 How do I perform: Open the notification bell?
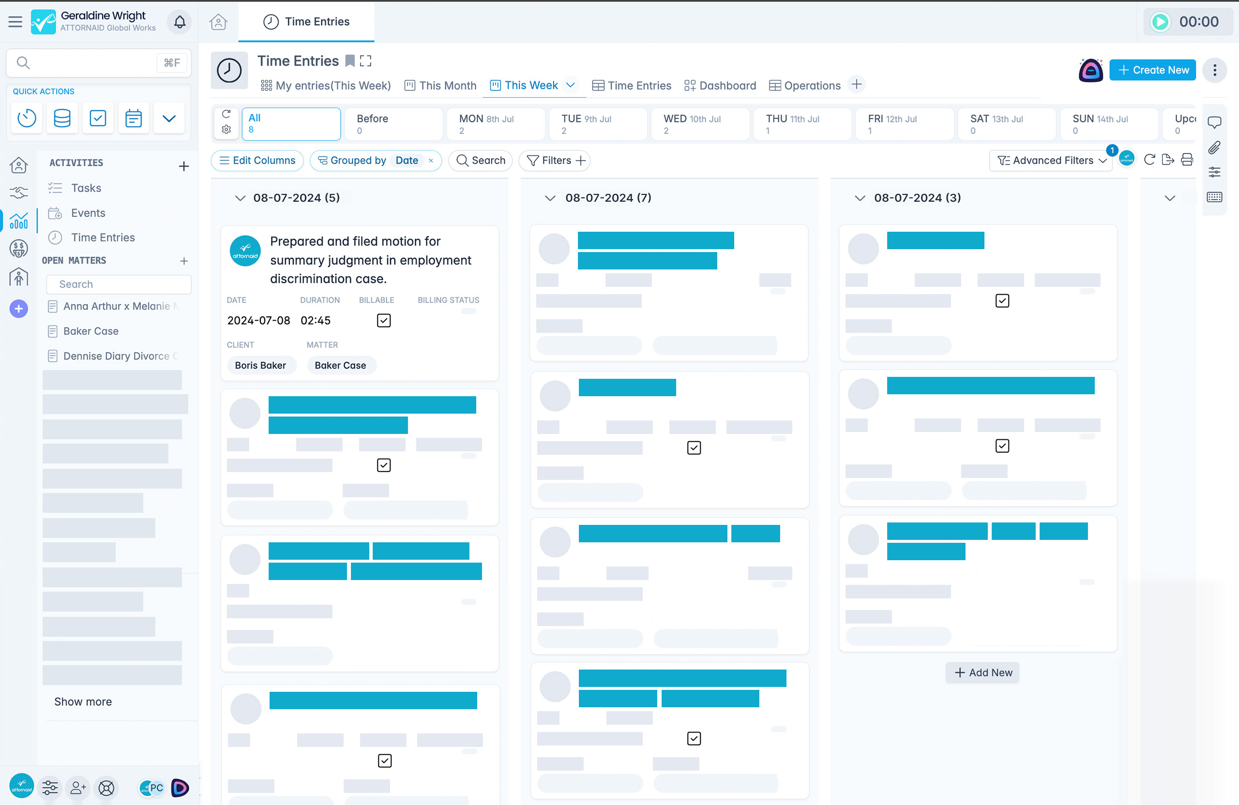(179, 22)
